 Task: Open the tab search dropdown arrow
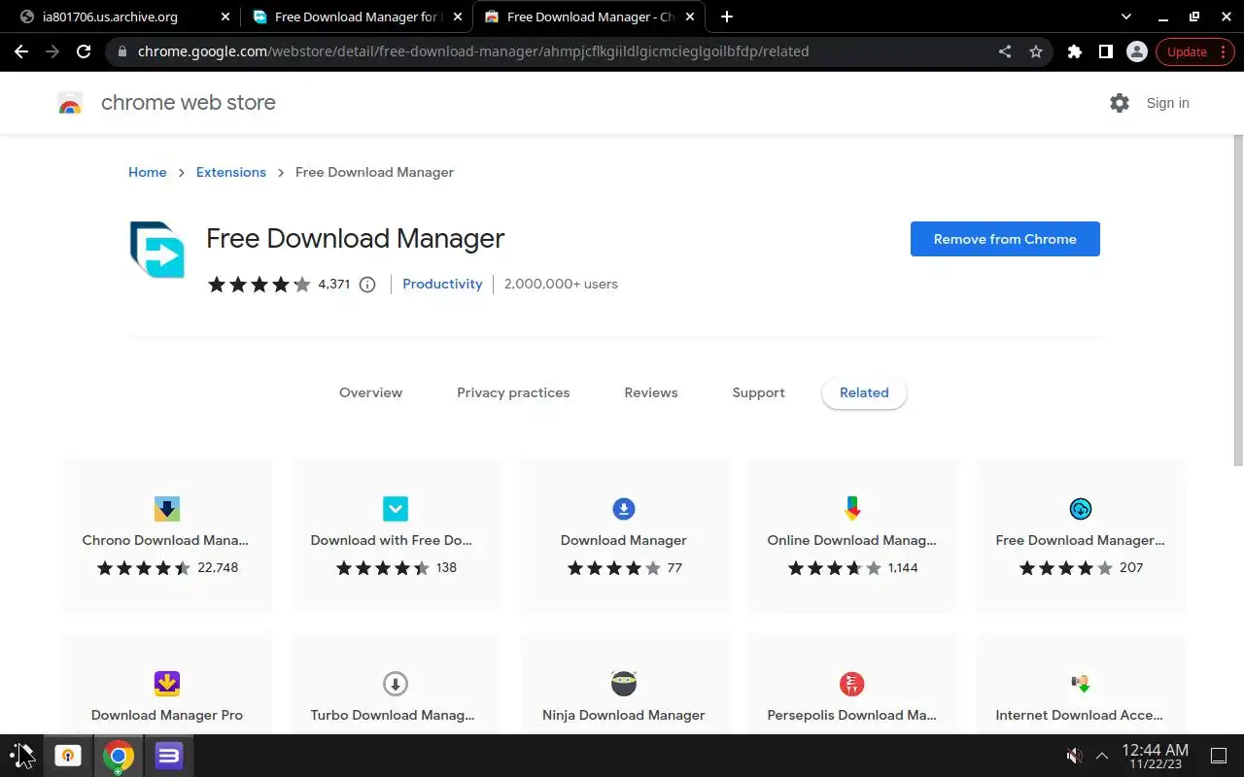(x=1126, y=17)
